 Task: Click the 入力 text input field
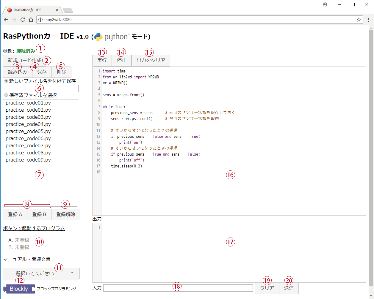pos(178,288)
